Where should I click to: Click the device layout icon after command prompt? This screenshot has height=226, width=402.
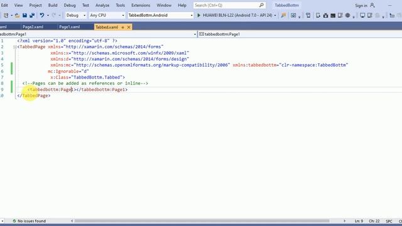[x=340, y=15]
